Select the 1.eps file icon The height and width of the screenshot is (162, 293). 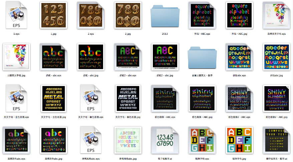(16, 15)
